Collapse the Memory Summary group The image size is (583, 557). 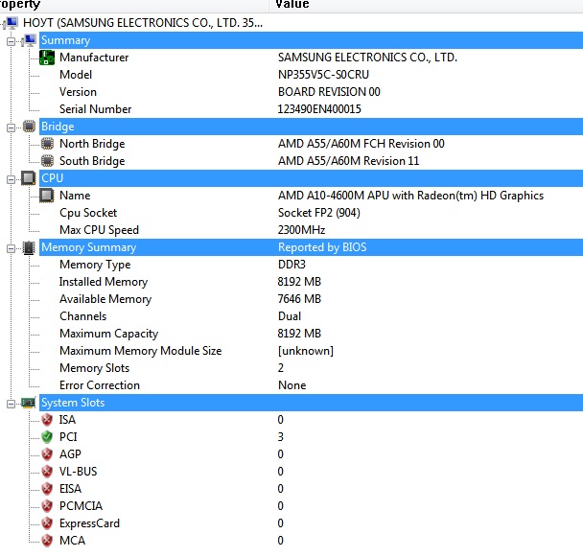[12, 247]
